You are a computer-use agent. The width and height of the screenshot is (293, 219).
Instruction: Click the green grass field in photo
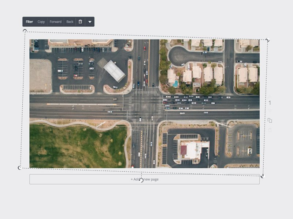[73, 146]
